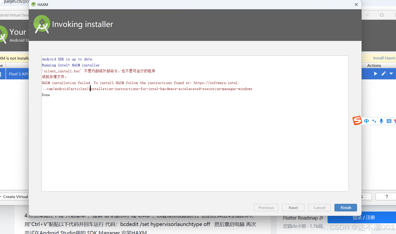This screenshot has width=396, height=234.
Task: Click the 'HAXM installation failed' error line
Action: pos(141,83)
